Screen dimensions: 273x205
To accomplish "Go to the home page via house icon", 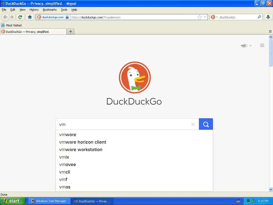I will [30, 17].
